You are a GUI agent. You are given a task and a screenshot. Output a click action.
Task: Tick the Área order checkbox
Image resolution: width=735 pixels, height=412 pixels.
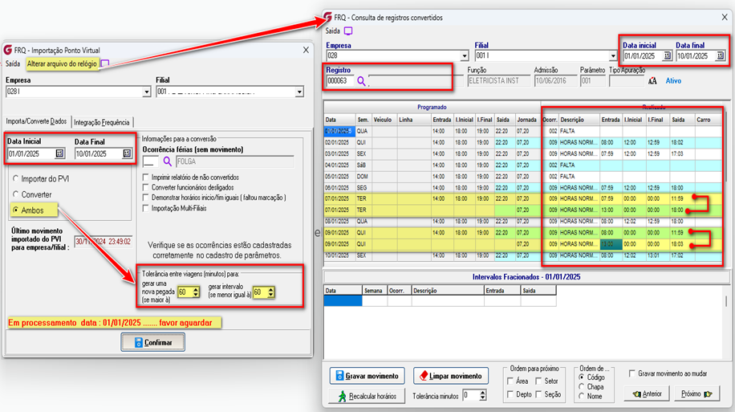(x=510, y=381)
